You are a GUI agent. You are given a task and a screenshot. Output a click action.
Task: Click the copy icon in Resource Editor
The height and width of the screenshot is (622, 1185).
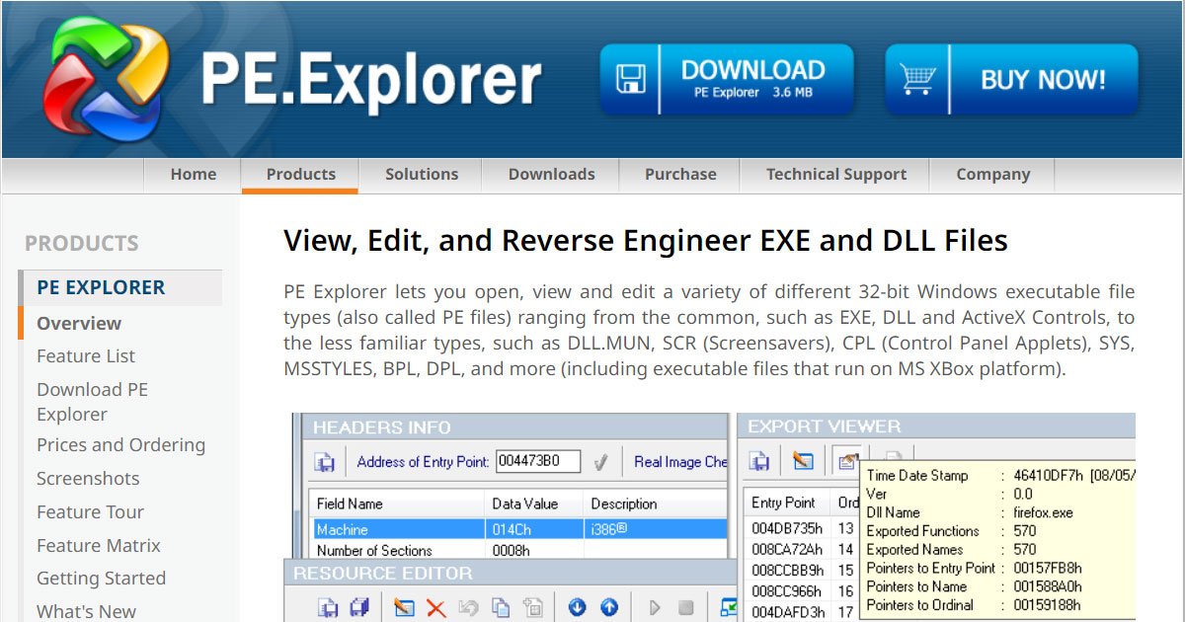coord(501,607)
